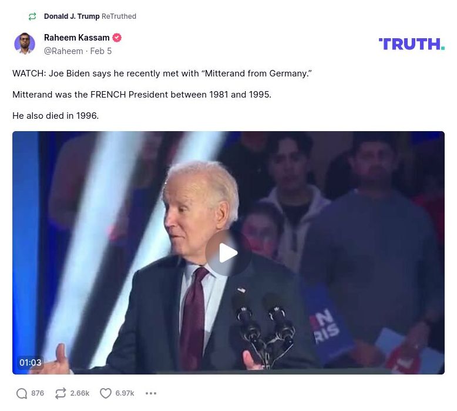Play the video with the center button

tap(228, 253)
